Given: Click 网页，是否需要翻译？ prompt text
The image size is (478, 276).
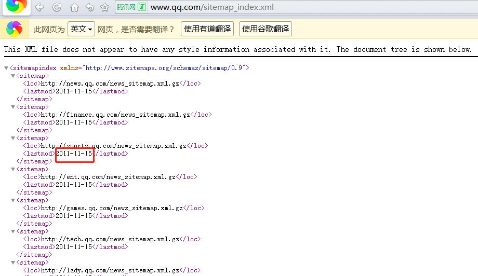Looking at the screenshot, I should coord(136,29).
